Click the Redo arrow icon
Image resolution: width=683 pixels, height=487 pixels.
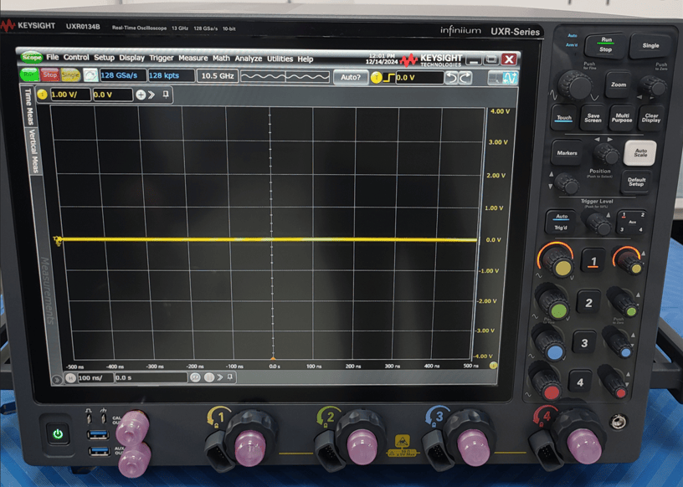point(465,78)
